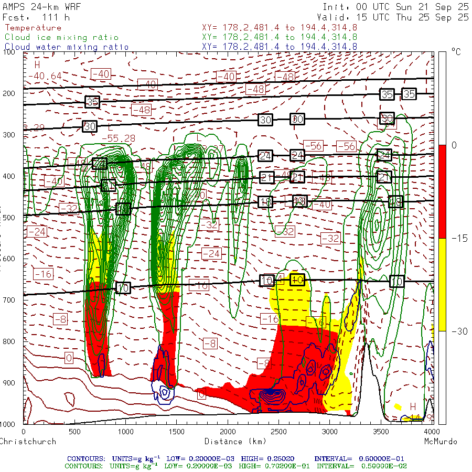Screen dimensions: 472x472
Task: Click the x-axis tick label "3000"
Action: pos(330,432)
